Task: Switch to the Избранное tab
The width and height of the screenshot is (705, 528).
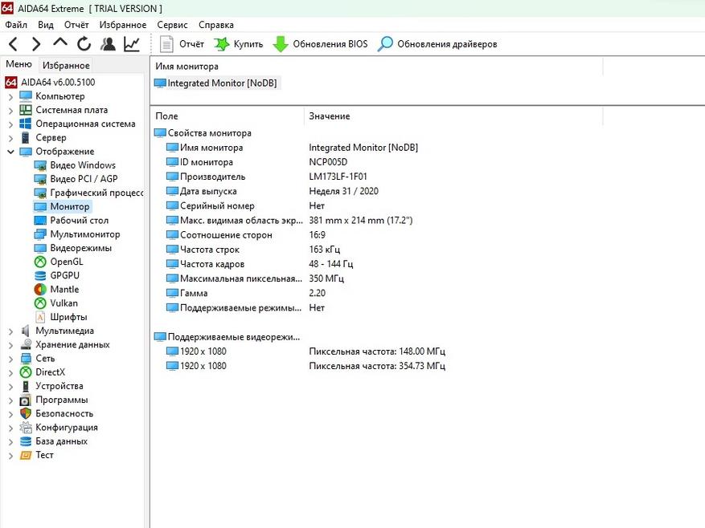Action: [66, 66]
